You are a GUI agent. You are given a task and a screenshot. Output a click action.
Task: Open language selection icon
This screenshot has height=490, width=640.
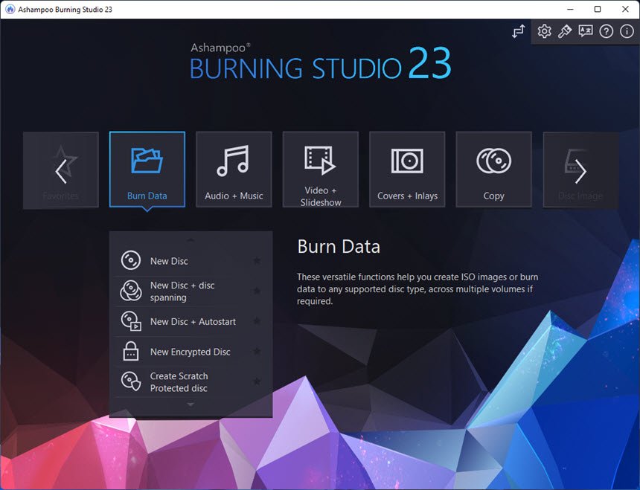pyautogui.click(x=586, y=31)
